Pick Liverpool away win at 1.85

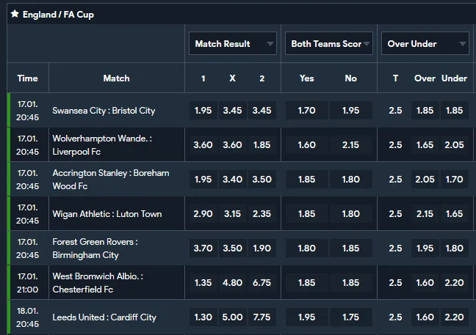(x=262, y=145)
